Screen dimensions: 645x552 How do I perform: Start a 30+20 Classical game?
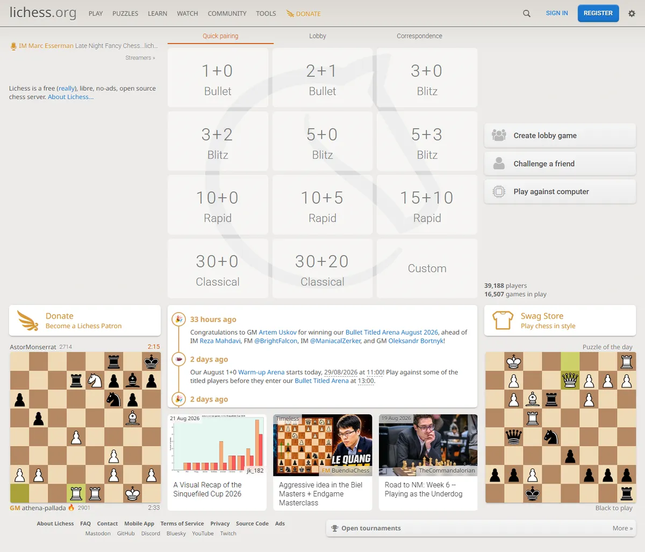(x=322, y=268)
